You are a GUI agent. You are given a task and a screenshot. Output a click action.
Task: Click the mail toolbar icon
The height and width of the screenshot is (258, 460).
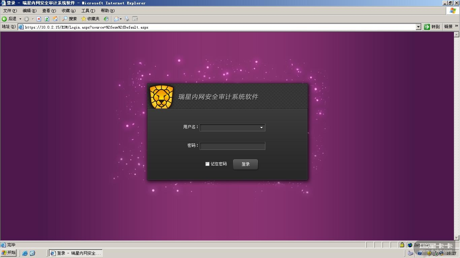pos(116,19)
